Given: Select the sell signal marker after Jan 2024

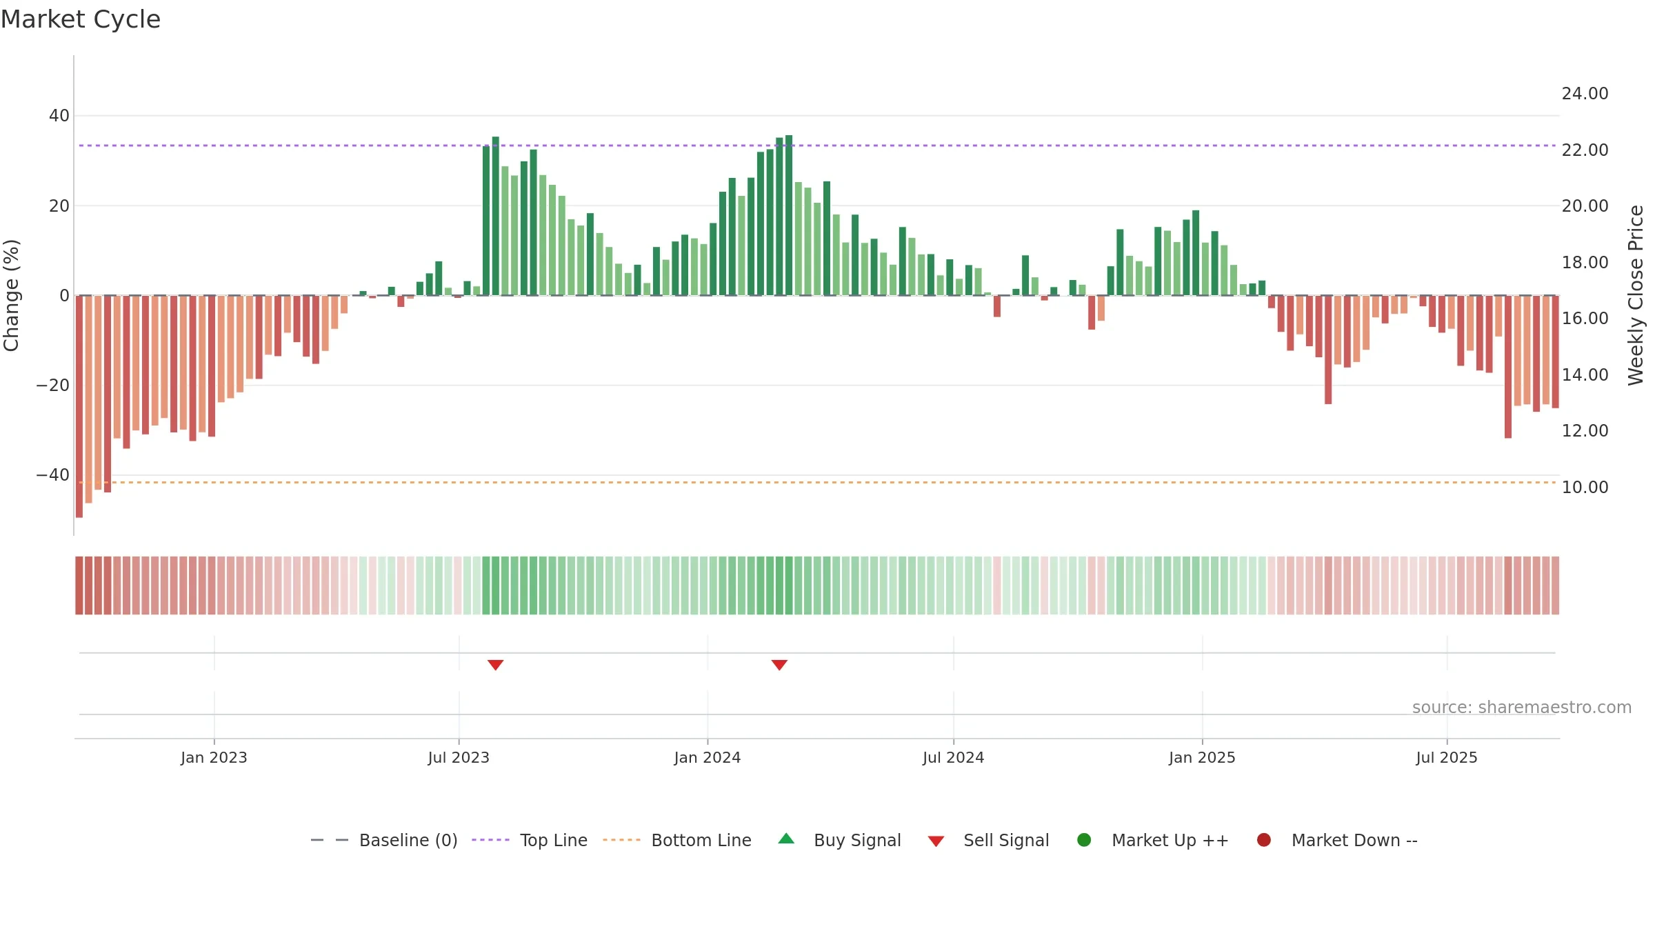Looking at the screenshot, I should [x=779, y=665].
